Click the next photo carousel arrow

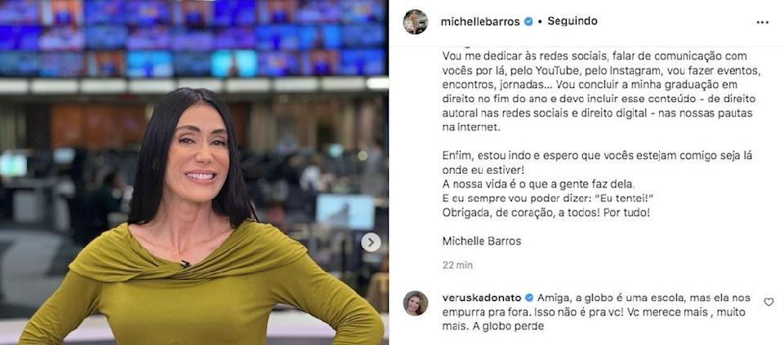click(x=371, y=243)
